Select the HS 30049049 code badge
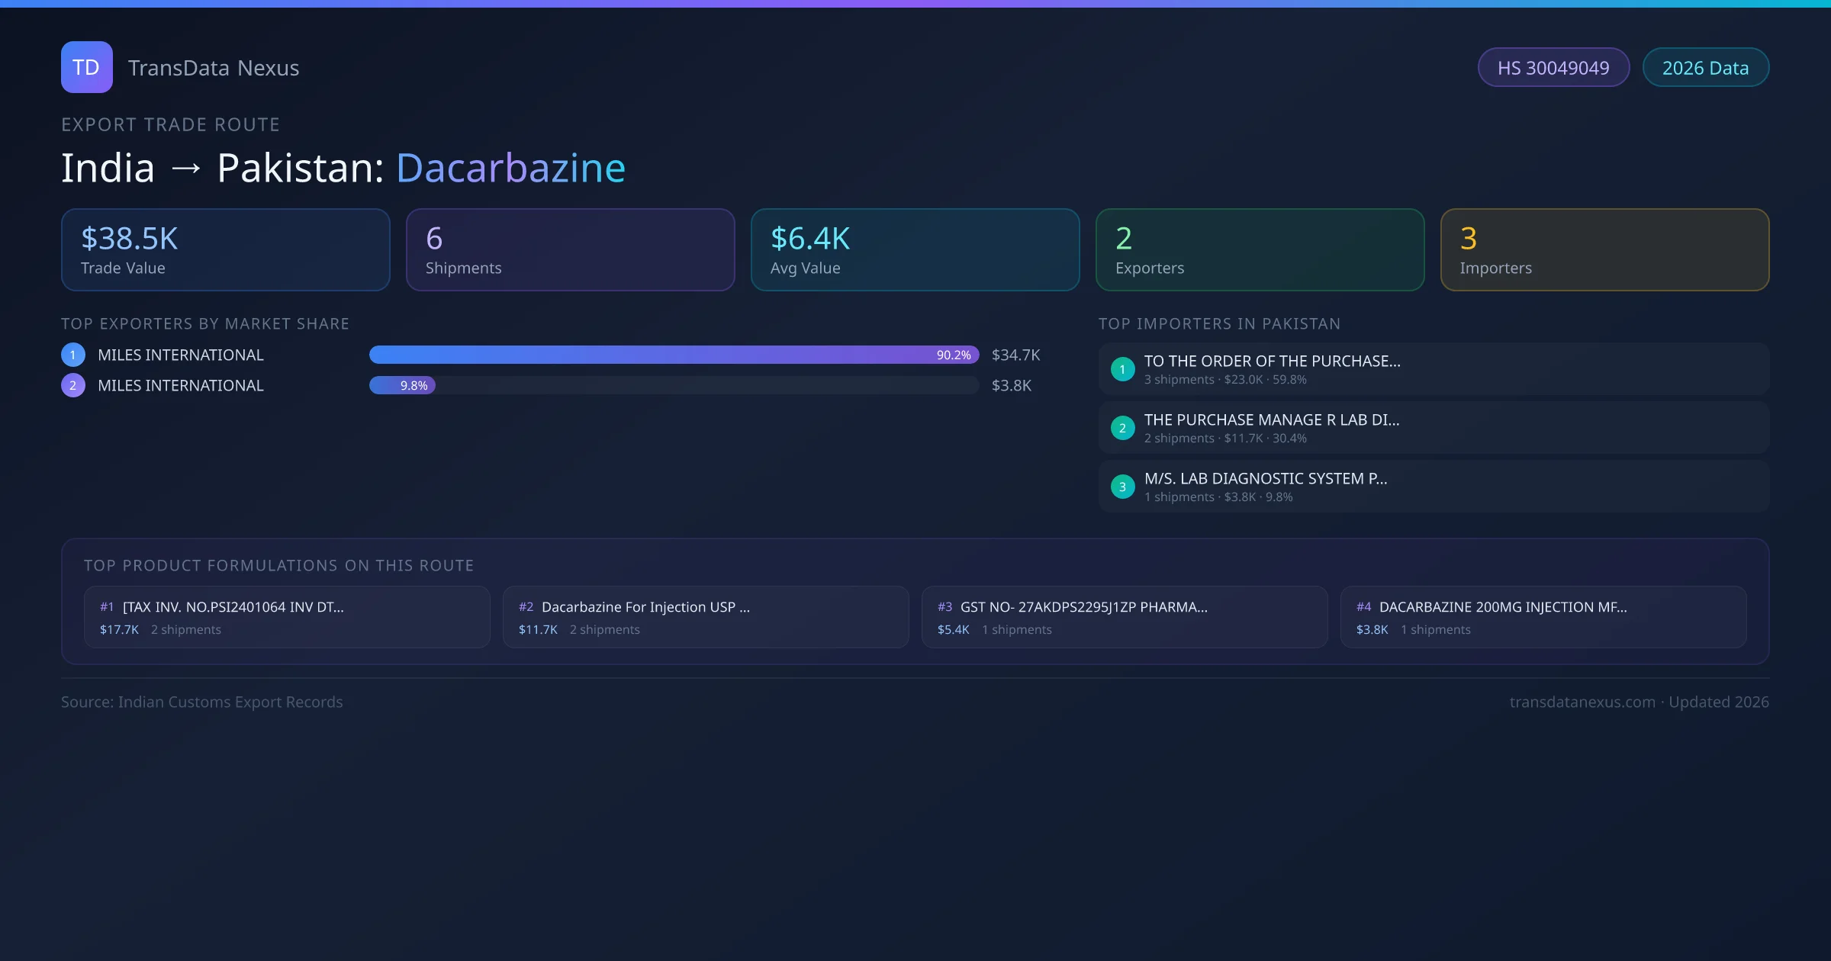The image size is (1831, 961). point(1553,67)
